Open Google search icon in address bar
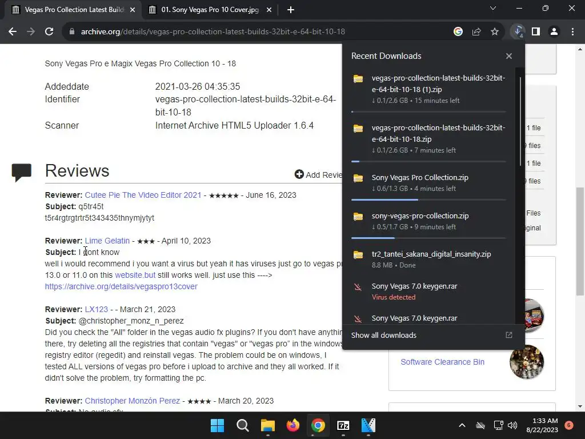Viewport: 585px width, 439px height. (x=458, y=32)
